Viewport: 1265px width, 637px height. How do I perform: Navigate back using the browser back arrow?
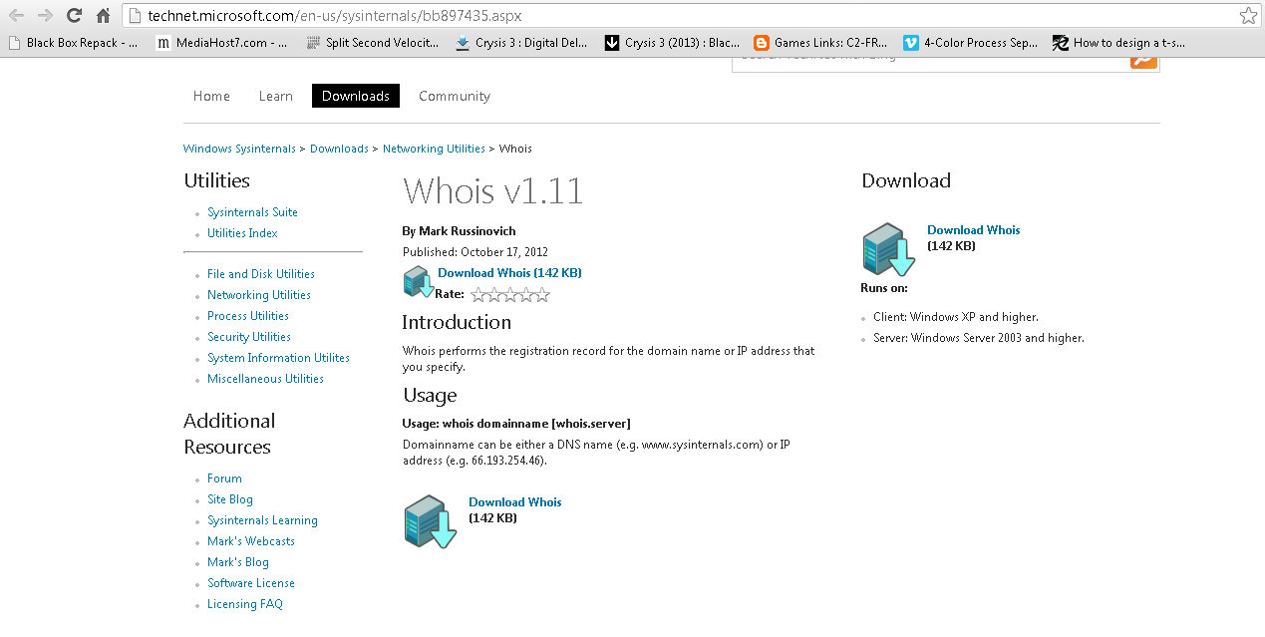[x=15, y=15]
